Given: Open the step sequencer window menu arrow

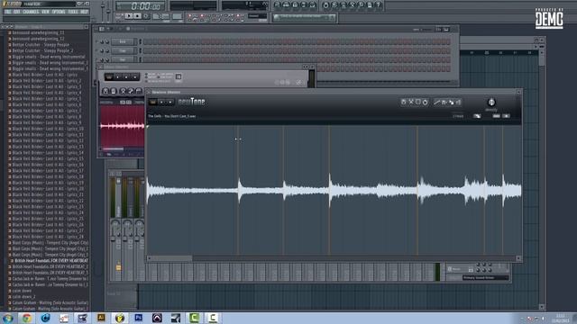Looking at the screenshot, I should coord(96,29).
